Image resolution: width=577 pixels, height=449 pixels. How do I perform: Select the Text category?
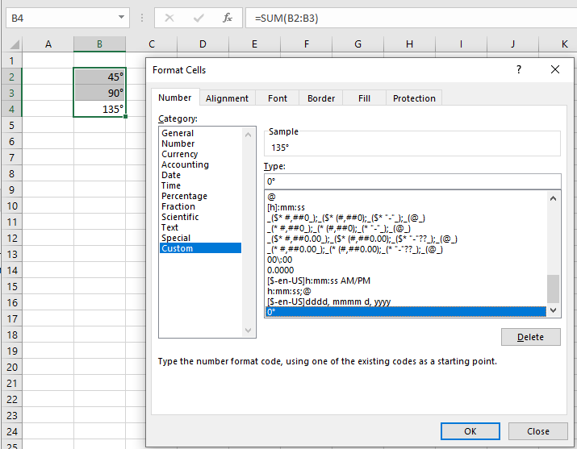point(201,227)
